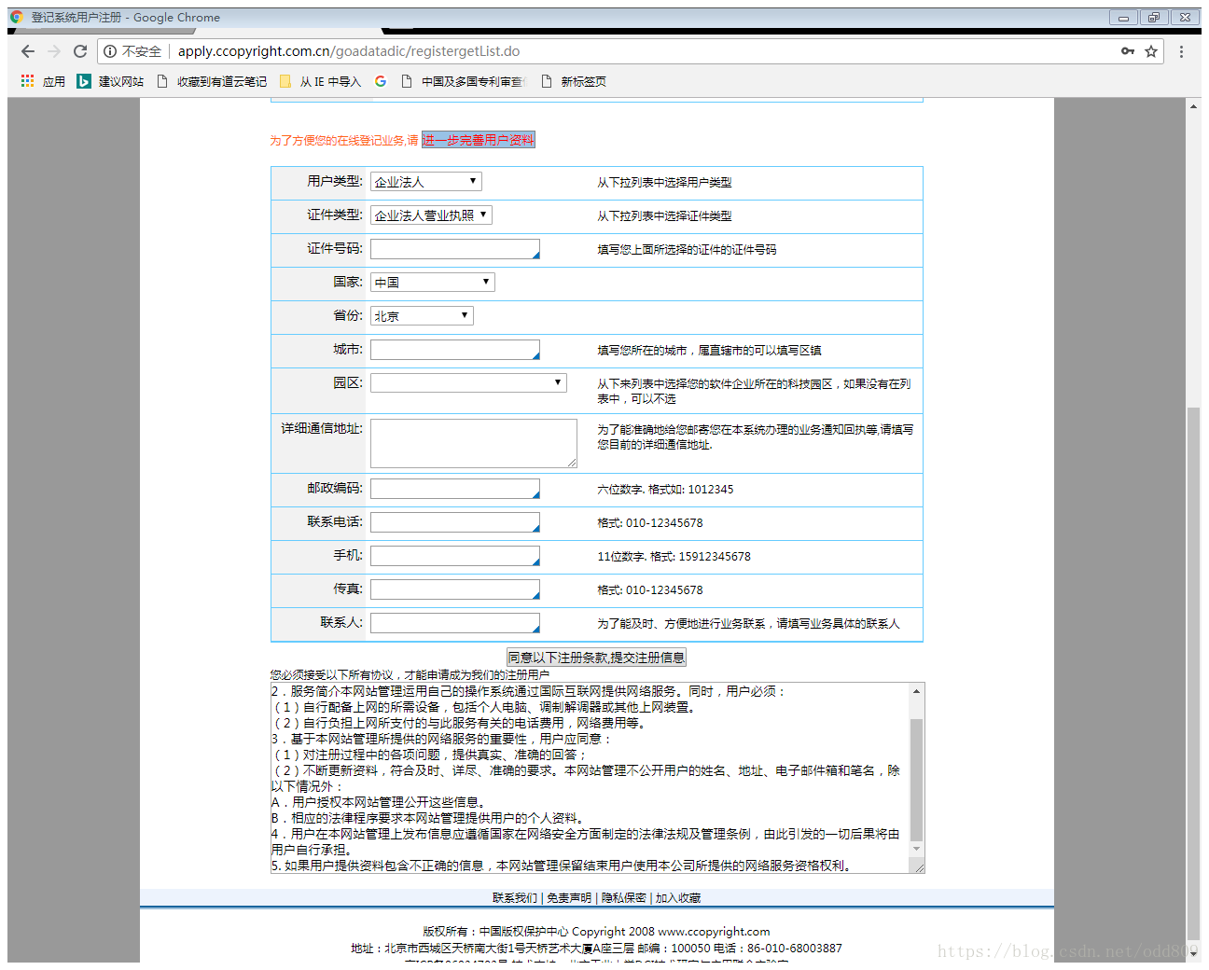Open the 省份 province dropdown
This screenshot has width=1209, height=970.
tap(421, 316)
